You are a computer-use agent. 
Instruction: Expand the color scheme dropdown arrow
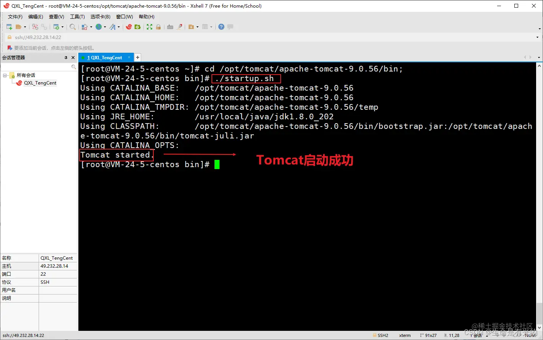tap(91, 27)
